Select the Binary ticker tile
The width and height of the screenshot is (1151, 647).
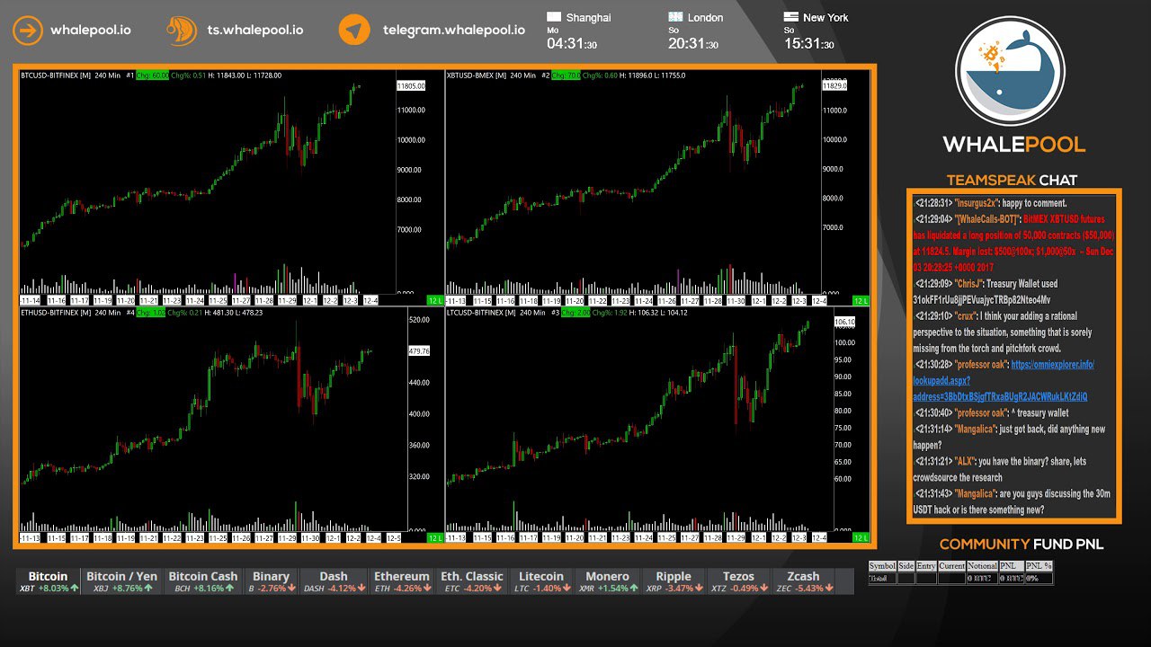click(271, 581)
